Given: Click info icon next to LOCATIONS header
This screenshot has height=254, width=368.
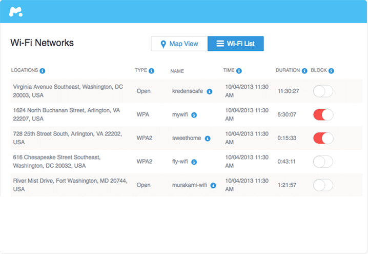Looking at the screenshot, I should [x=42, y=71].
